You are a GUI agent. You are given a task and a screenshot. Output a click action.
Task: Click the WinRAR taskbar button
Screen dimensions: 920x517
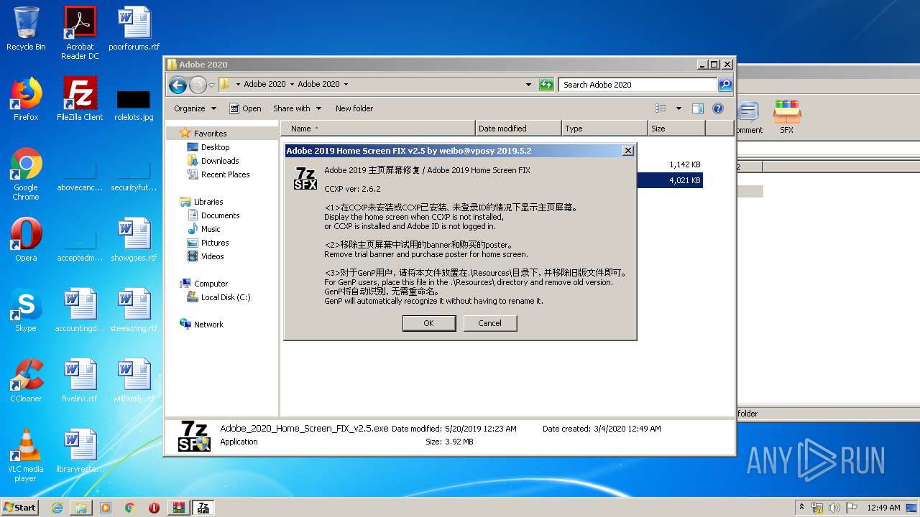point(178,508)
